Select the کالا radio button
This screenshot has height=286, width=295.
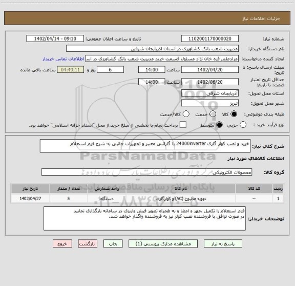234,114
